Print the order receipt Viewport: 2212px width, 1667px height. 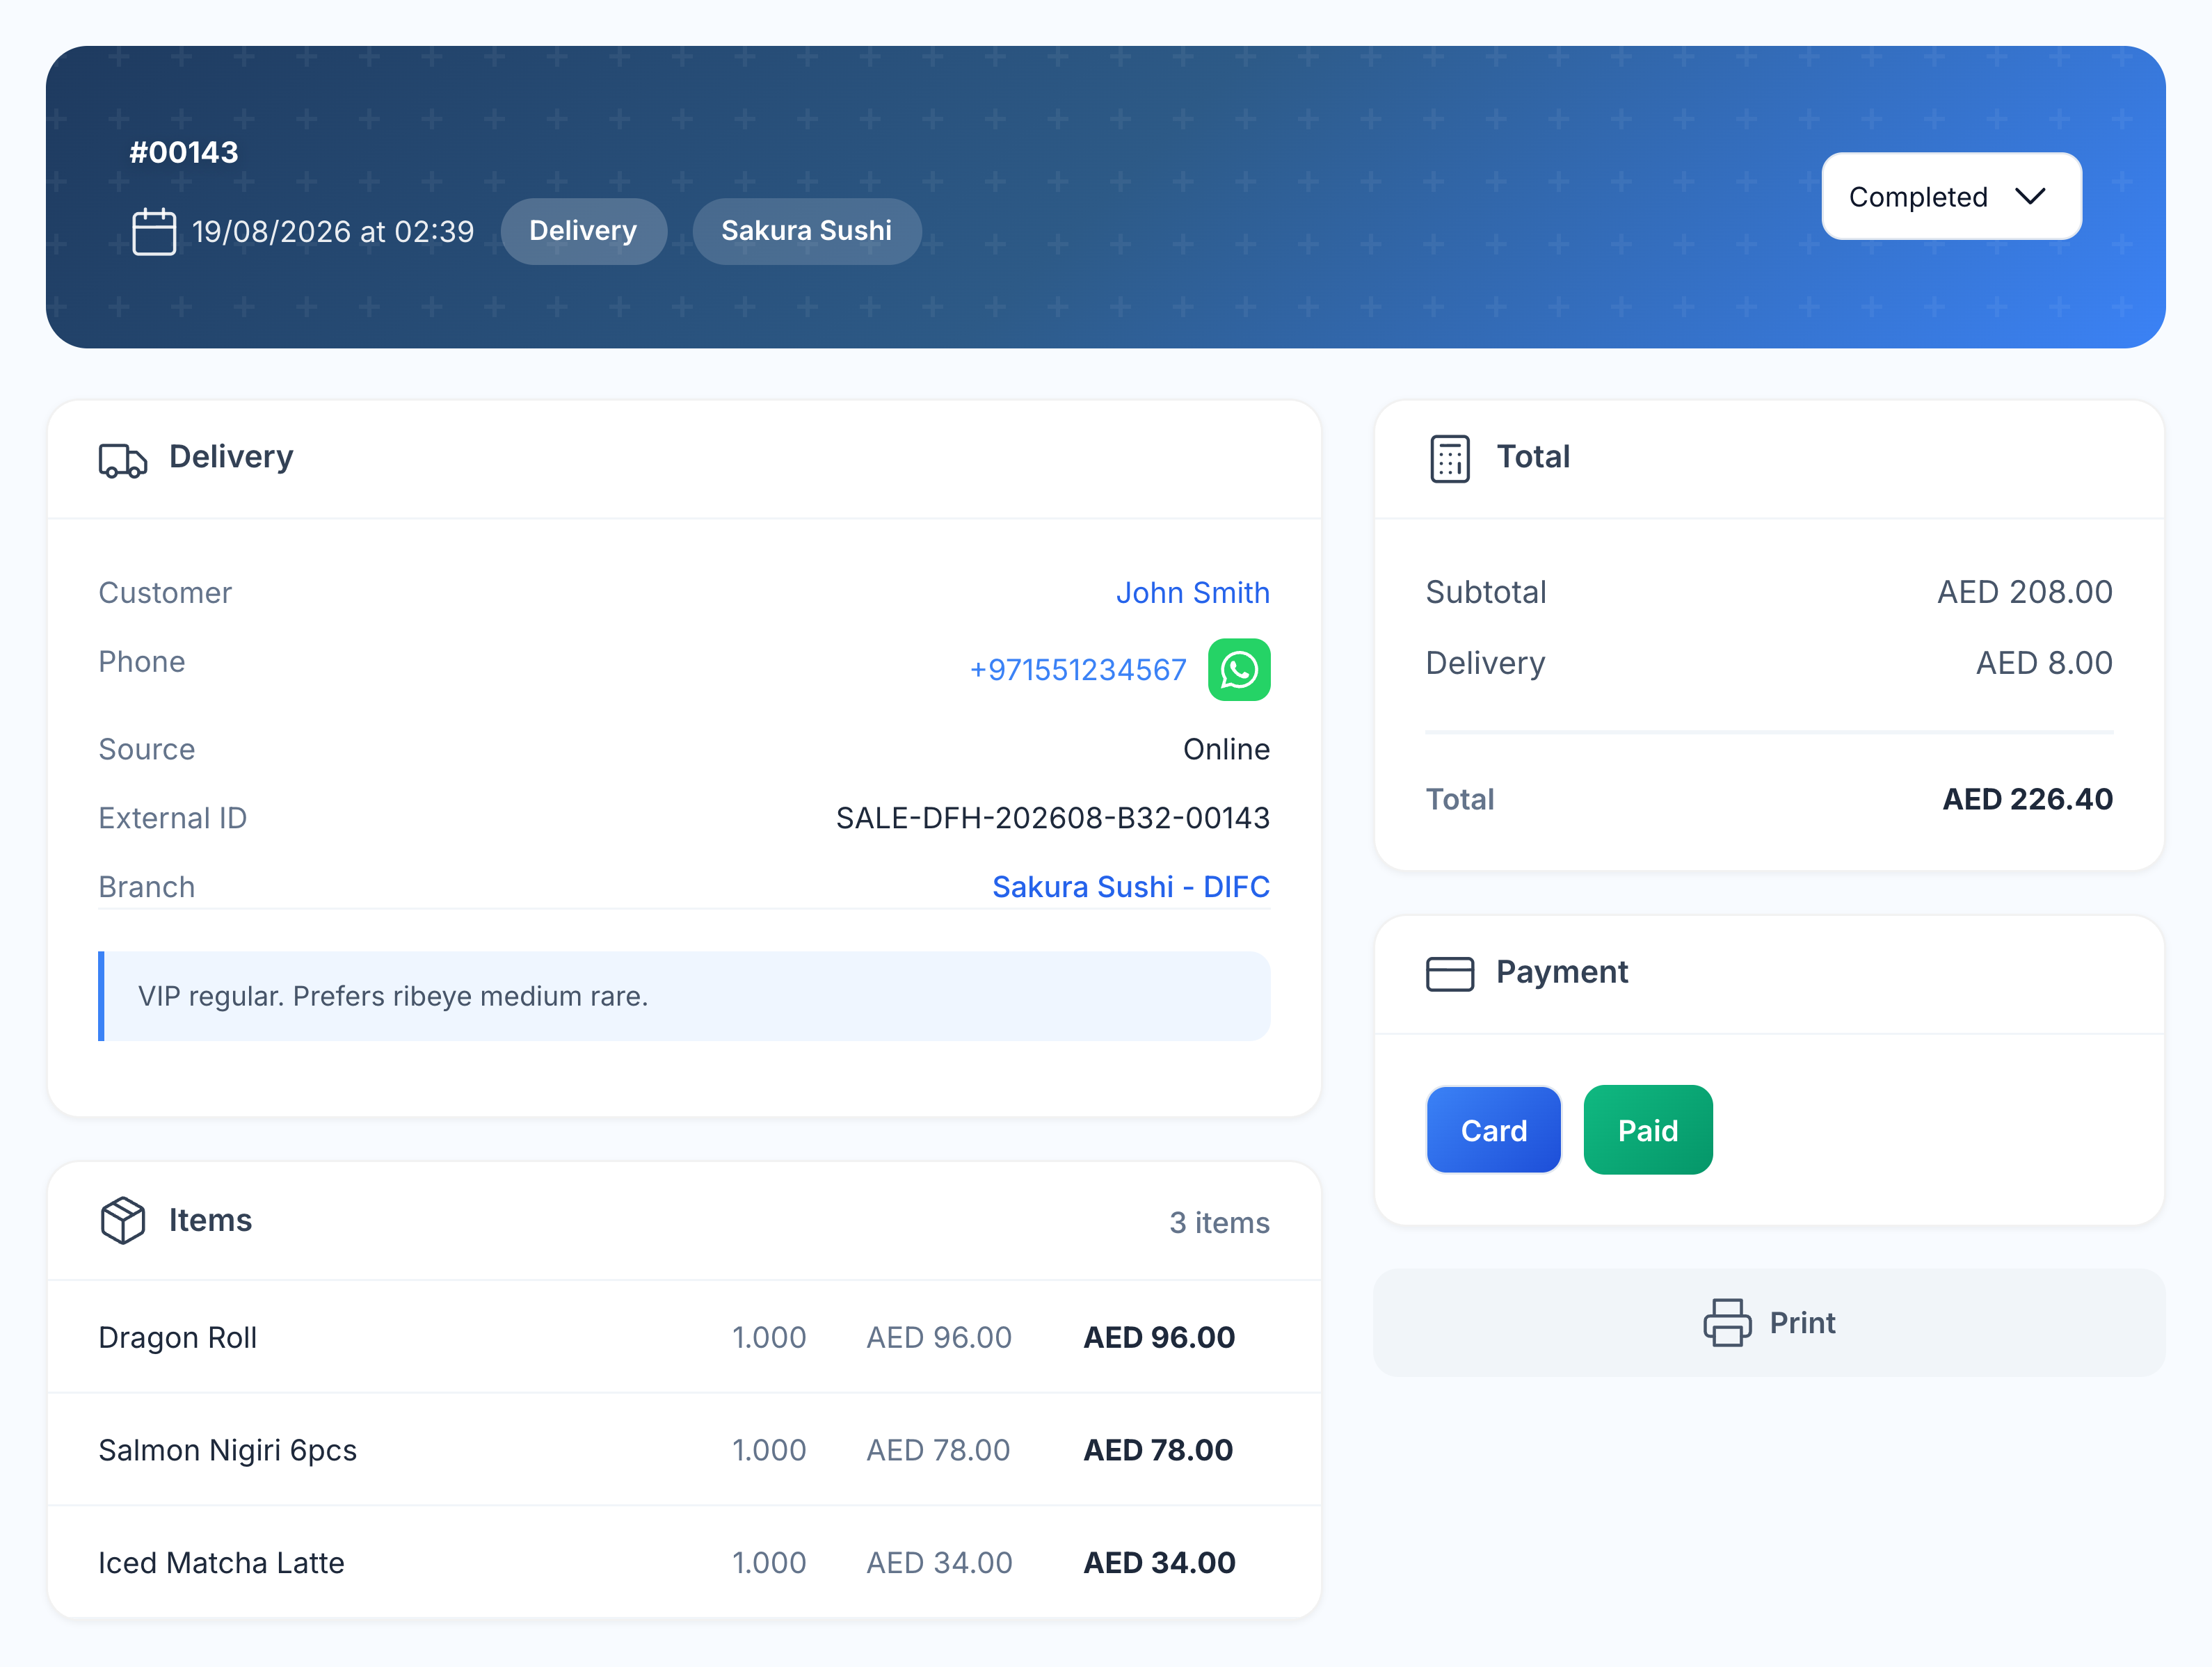[x=1769, y=1322]
